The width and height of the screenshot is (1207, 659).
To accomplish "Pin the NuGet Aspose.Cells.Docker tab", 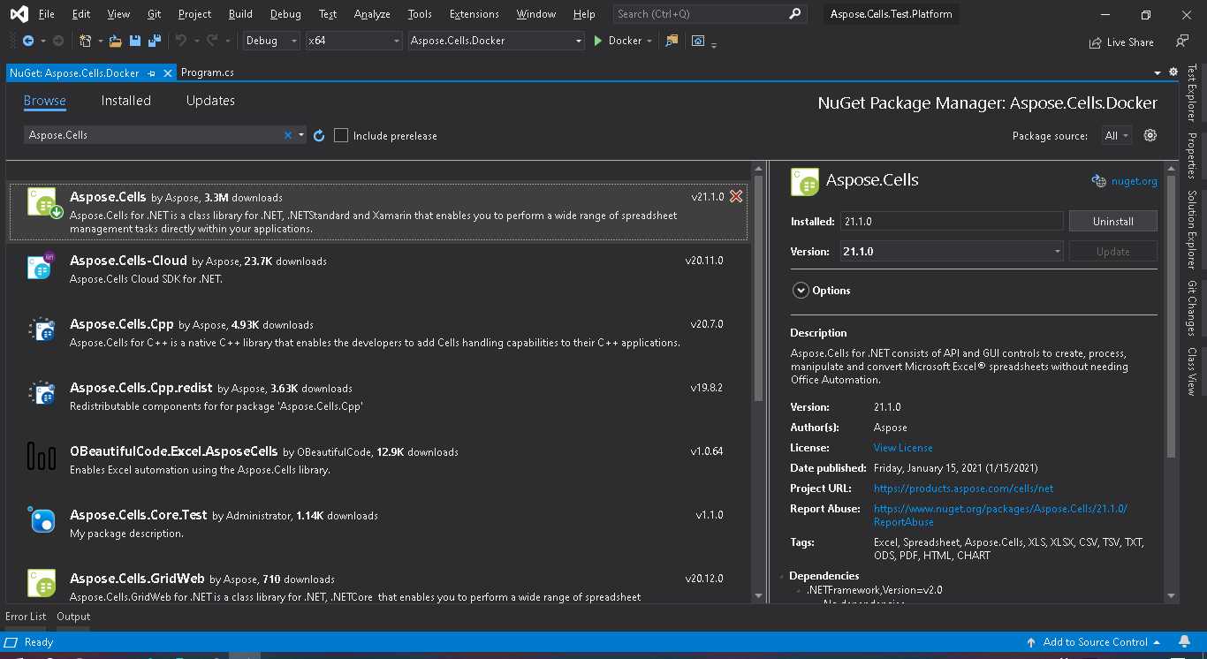I will tap(152, 73).
